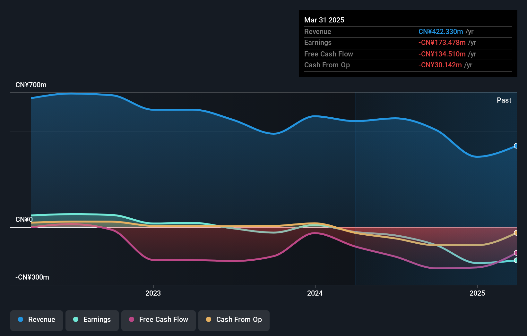The width and height of the screenshot is (527, 336).
Task: Click the Revenue row label in tooltip
Action: (x=318, y=32)
